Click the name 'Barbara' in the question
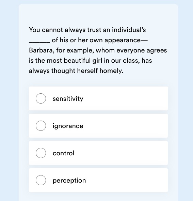 [x=41, y=50]
